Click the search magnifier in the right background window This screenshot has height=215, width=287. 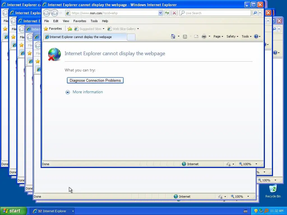point(274,29)
